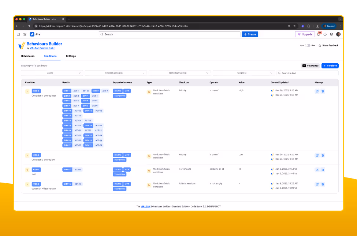Open the Settings tab
Image resolution: width=357 pixels, height=236 pixels.
[x=71, y=56]
